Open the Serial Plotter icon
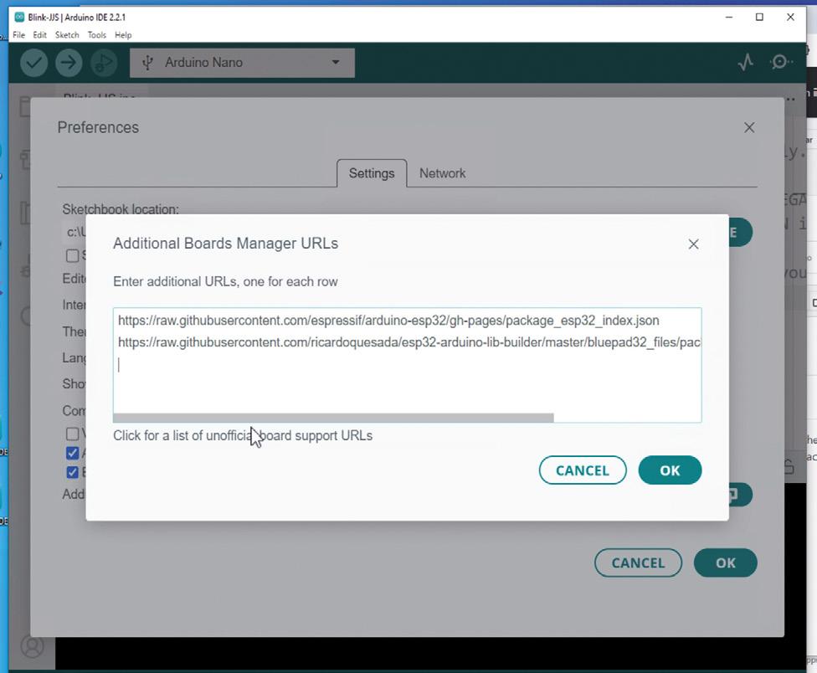The image size is (817, 673). pyautogui.click(x=746, y=63)
